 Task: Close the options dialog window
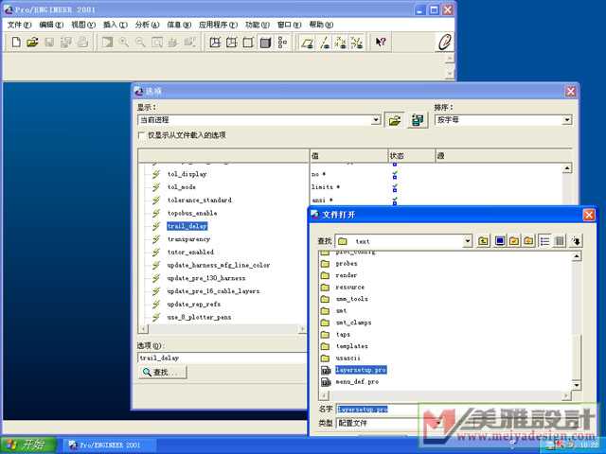(x=570, y=92)
